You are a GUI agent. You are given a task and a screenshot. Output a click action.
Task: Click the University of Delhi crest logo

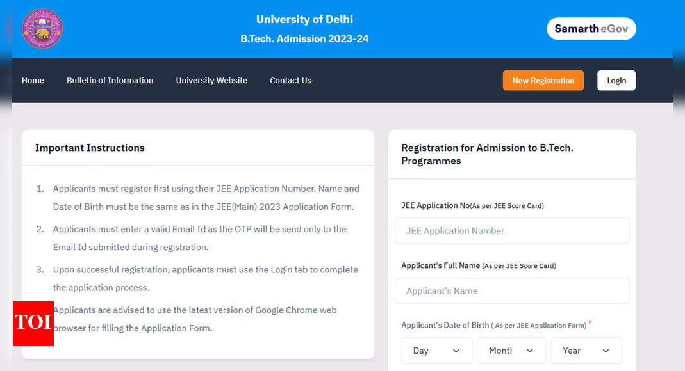coord(42,29)
